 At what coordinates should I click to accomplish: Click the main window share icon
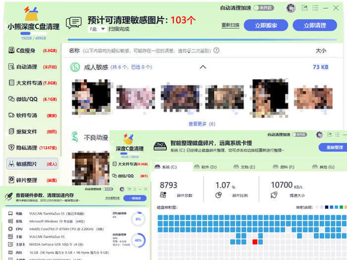pos(304,8)
